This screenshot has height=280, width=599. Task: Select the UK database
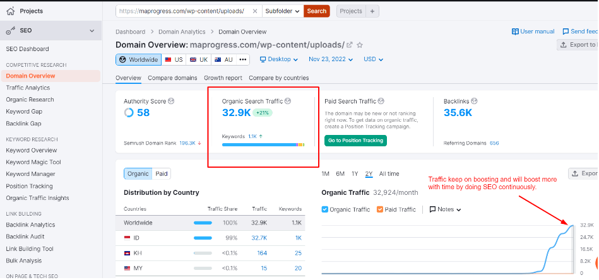pyautogui.click(x=199, y=59)
